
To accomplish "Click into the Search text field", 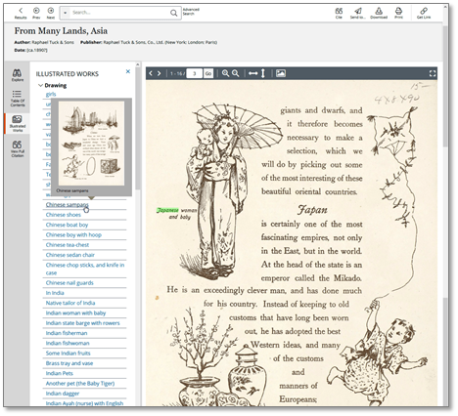I will pos(119,13).
